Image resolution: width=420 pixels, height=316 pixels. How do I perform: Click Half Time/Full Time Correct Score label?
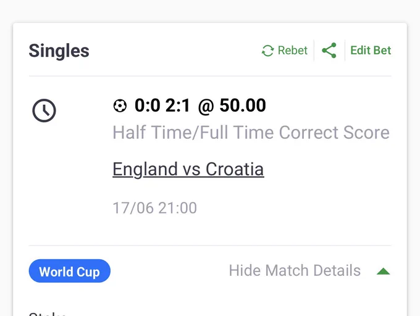(x=251, y=133)
